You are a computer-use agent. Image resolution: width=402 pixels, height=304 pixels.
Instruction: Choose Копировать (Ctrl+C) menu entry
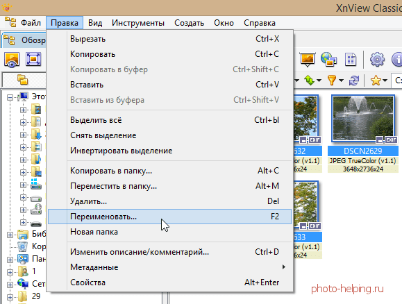click(169, 54)
